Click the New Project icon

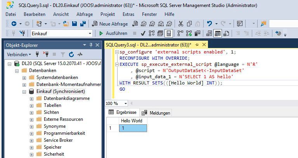pos(39,24)
